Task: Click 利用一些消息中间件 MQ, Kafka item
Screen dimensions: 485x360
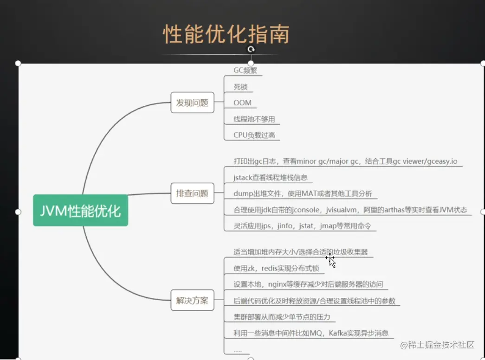Action: coord(311,333)
